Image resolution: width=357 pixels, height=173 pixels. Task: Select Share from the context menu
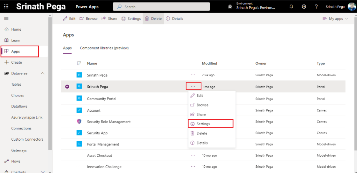click(x=201, y=115)
